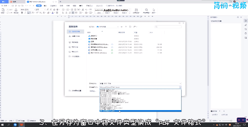Go up one folder level in the dialog
Image resolution: width=248 pixels, height=127 pixels.
coord(126,26)
